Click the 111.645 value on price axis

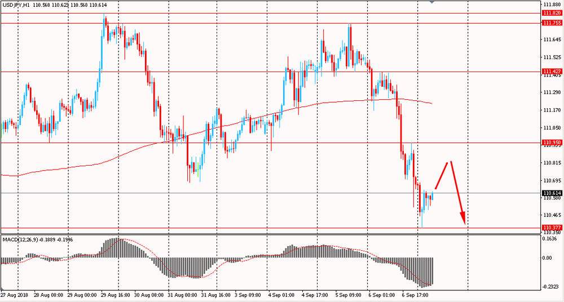pos(553,39)
